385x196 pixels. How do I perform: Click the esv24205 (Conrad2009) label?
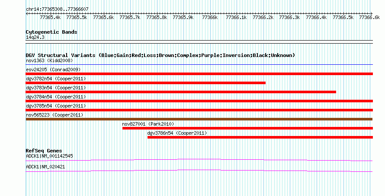53,70
